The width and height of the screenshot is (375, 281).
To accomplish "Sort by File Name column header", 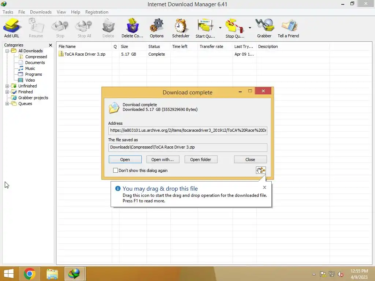I will [x=84, y=46].
